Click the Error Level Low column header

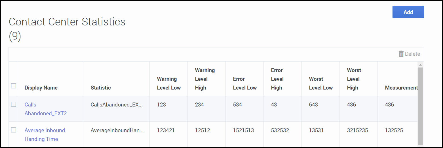pos(245,83)
